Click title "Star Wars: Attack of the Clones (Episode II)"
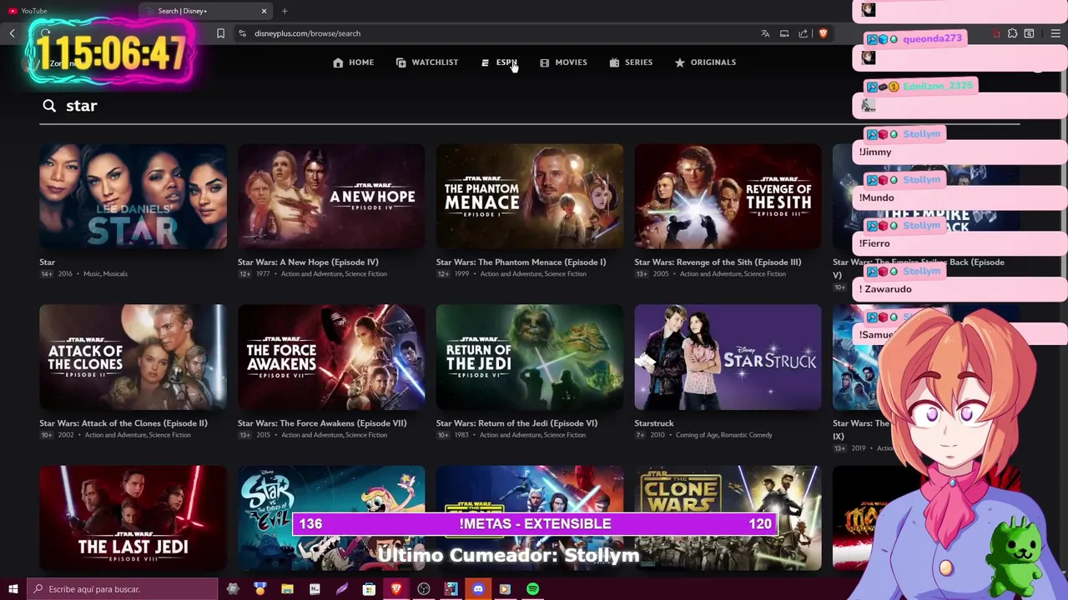The width and height of the screenshot is (1068, 600). [123, 423]
